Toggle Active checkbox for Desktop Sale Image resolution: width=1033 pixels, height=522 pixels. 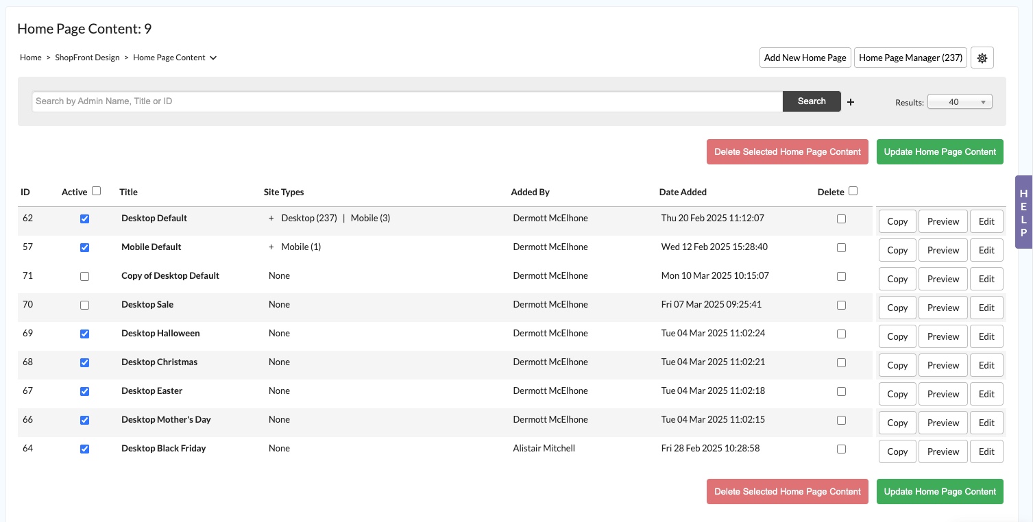(x=84, y=306)
